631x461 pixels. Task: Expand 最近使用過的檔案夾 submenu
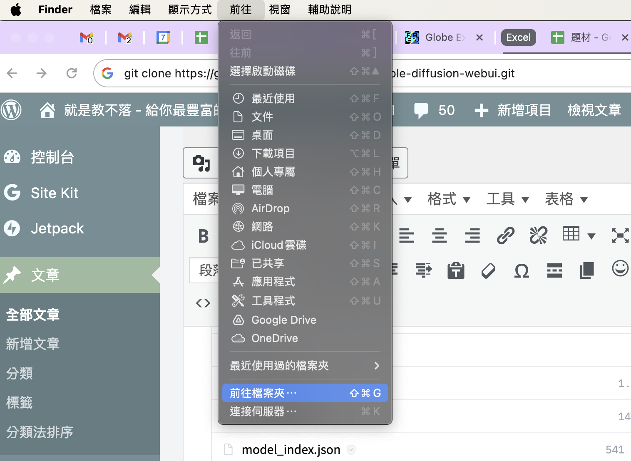point(305,366)
